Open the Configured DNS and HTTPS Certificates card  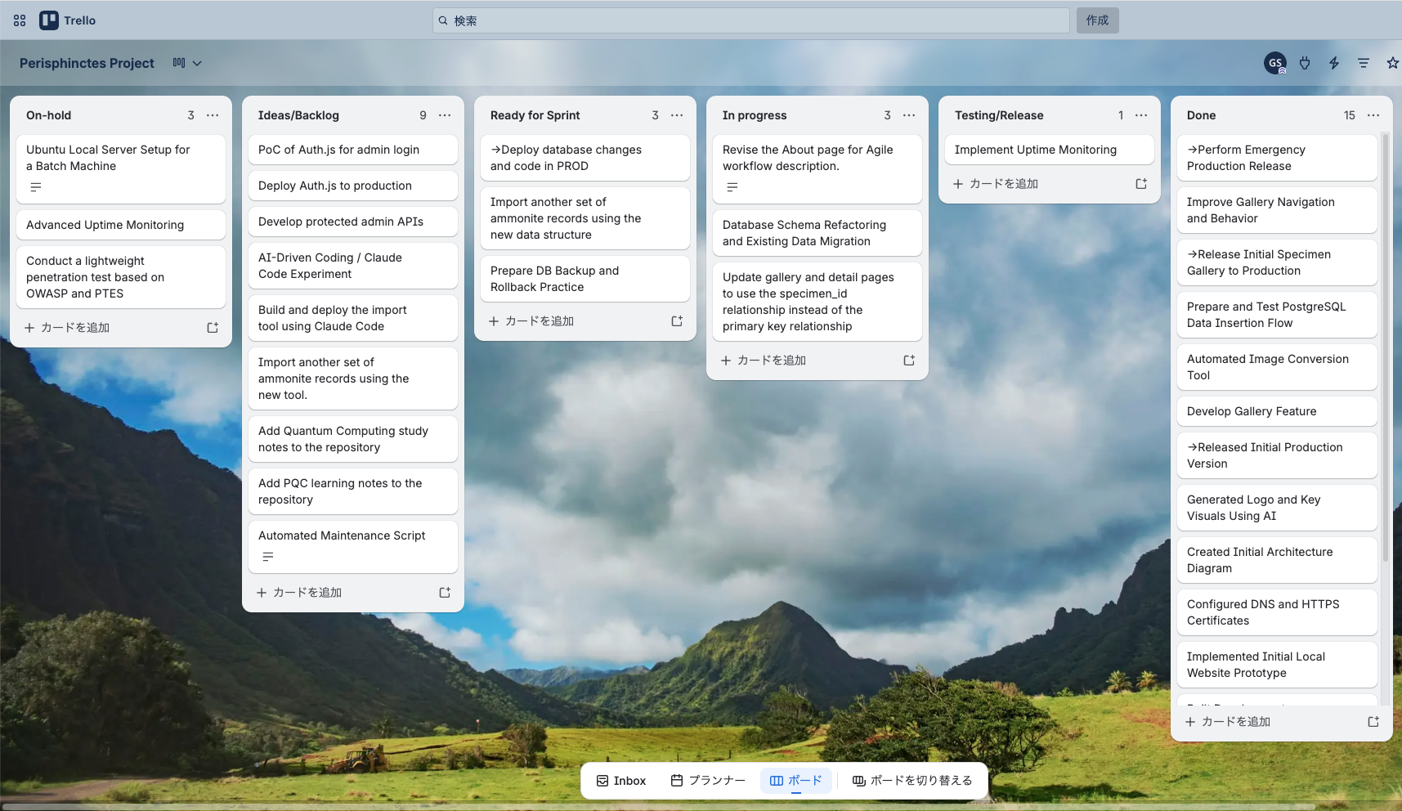(x=1277, y=612)
